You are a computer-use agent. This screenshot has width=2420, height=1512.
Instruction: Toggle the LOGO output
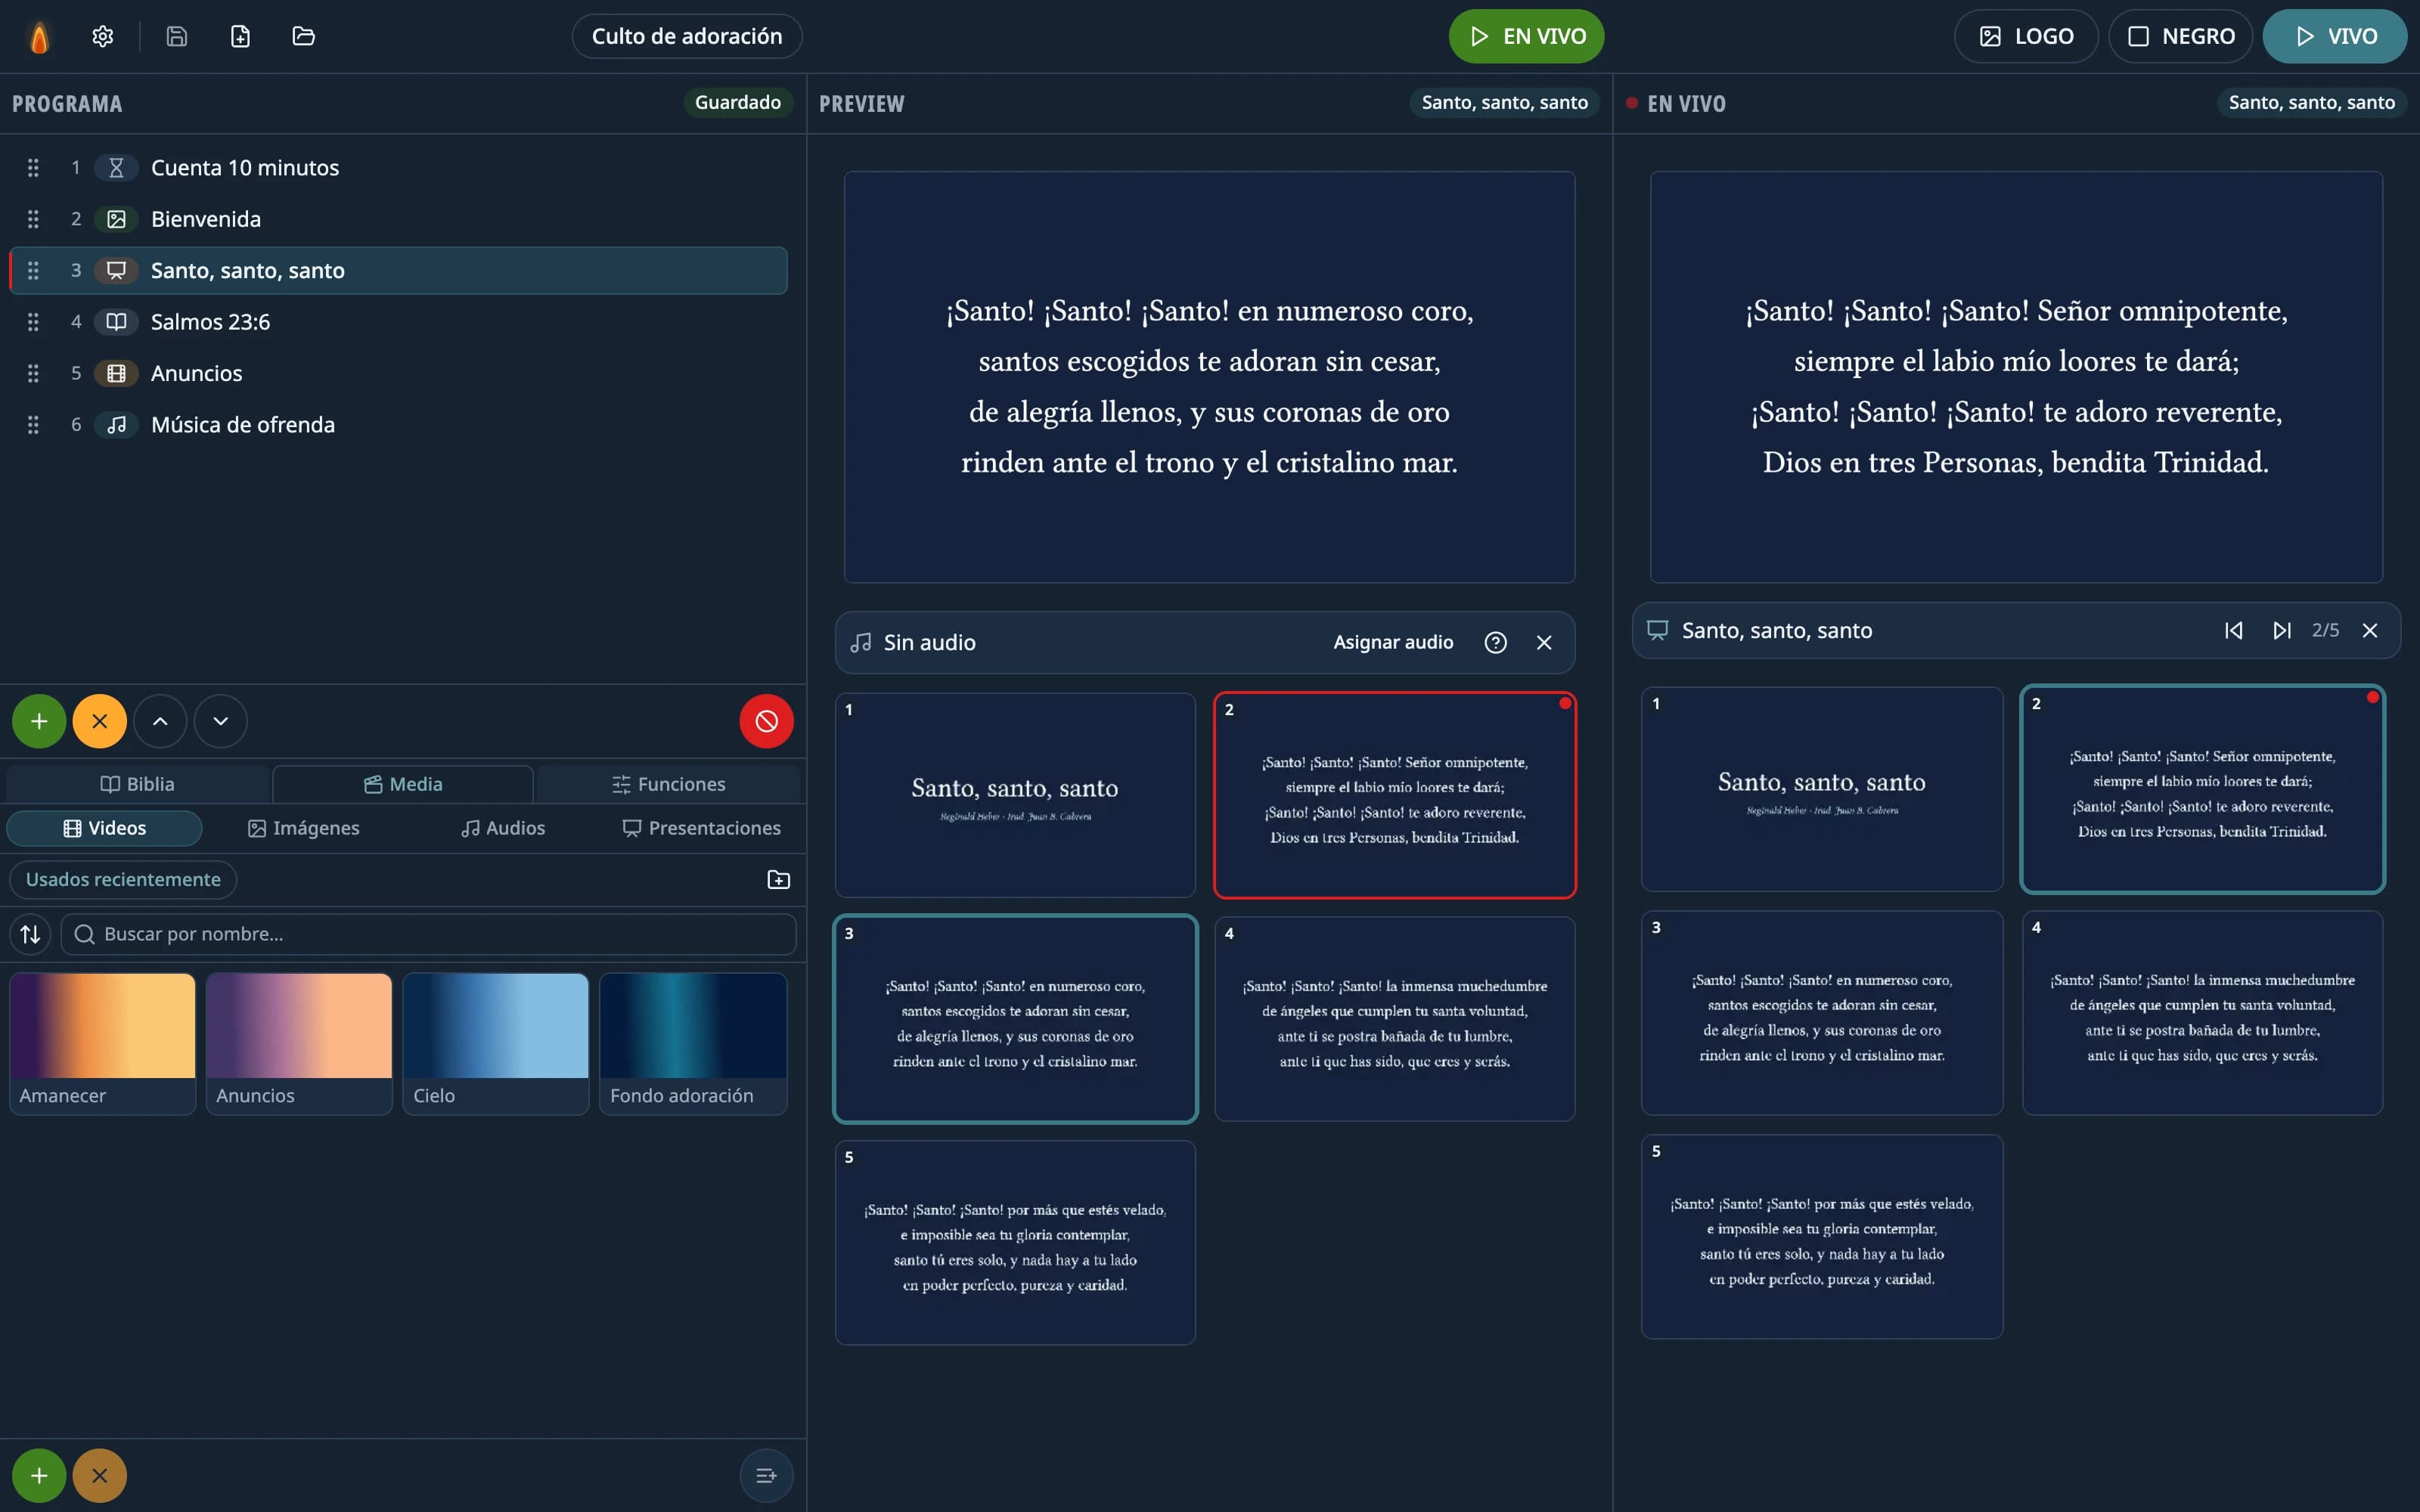tap(2026, 37)
